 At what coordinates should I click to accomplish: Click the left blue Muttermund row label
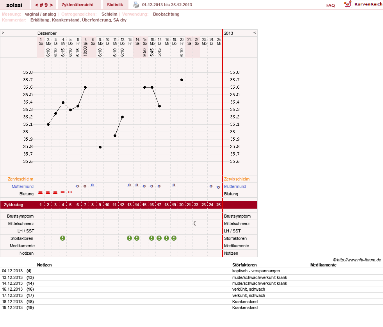click(23, 186)
